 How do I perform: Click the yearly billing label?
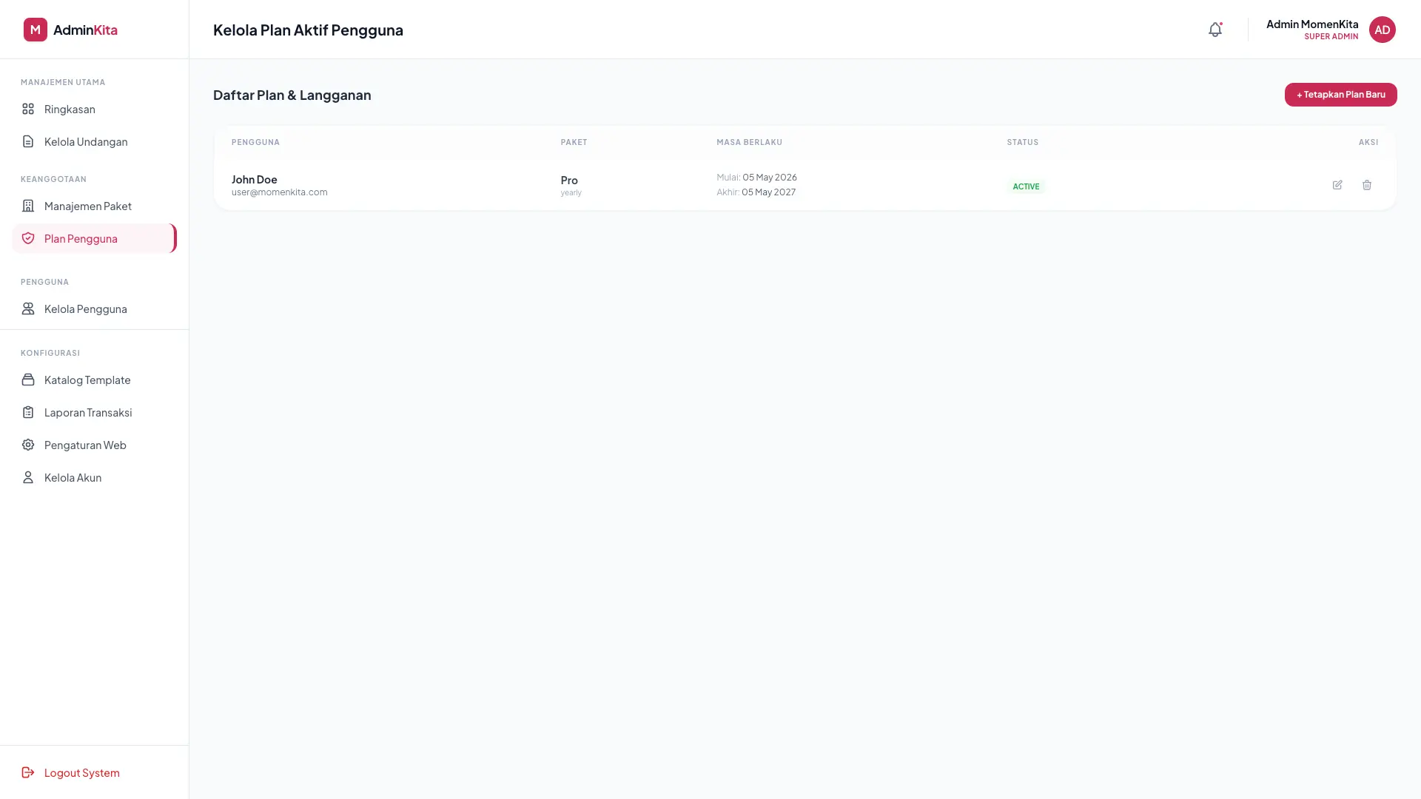tap(571, 193)
